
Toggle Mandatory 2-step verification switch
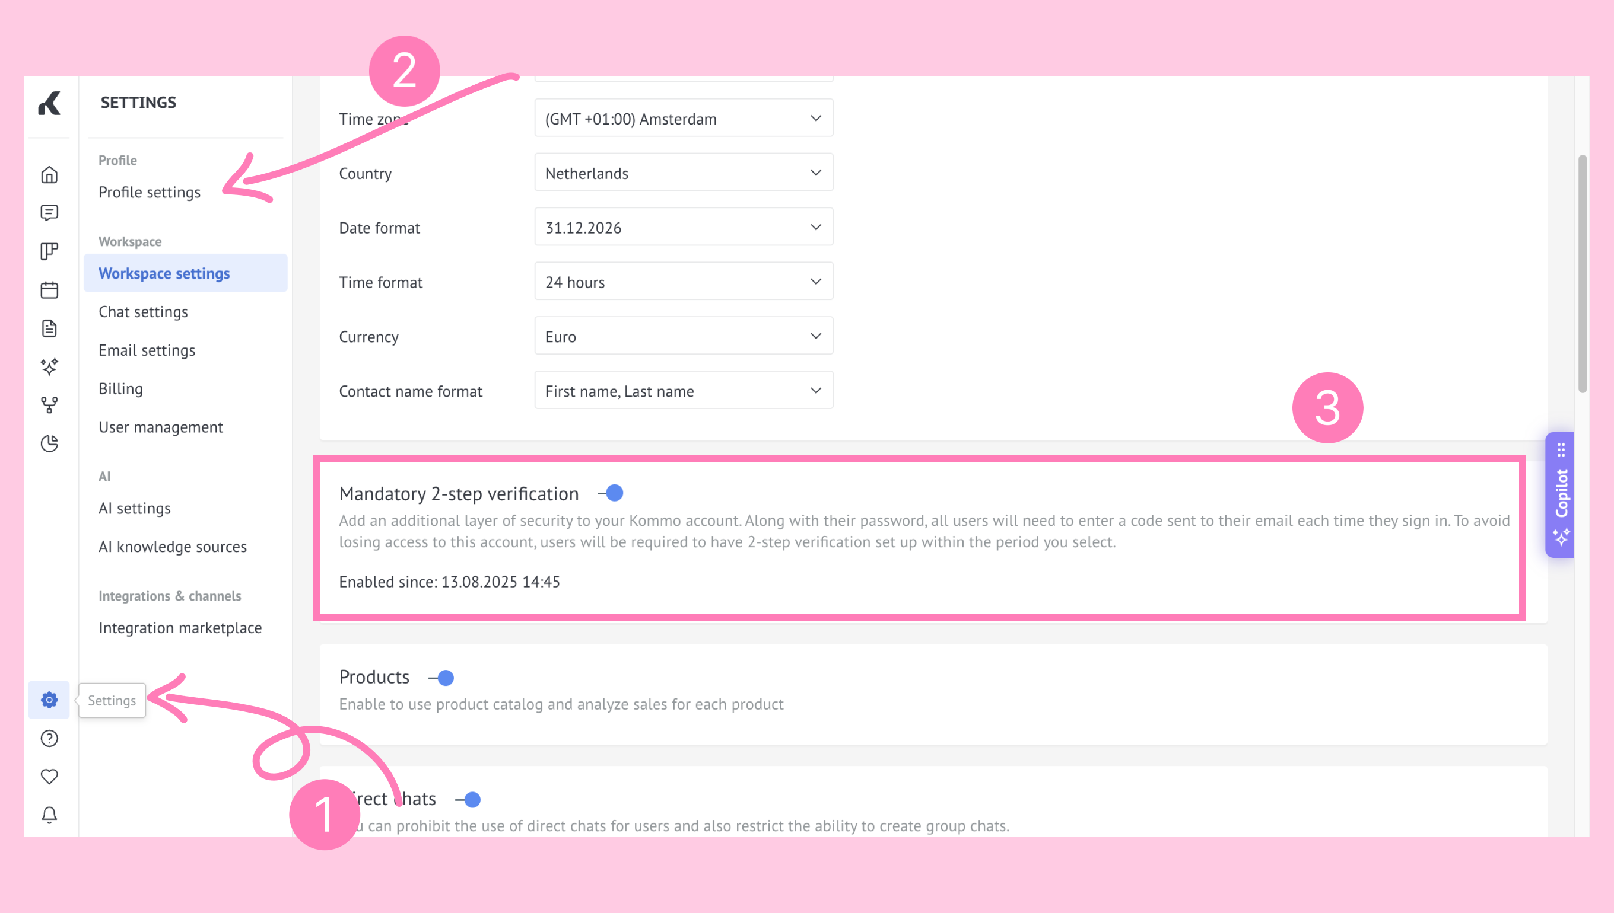[611, 493]
